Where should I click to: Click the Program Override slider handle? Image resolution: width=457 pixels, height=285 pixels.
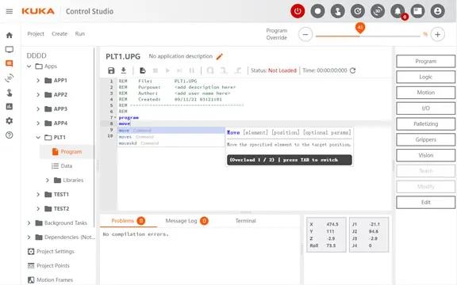point(360,28)
